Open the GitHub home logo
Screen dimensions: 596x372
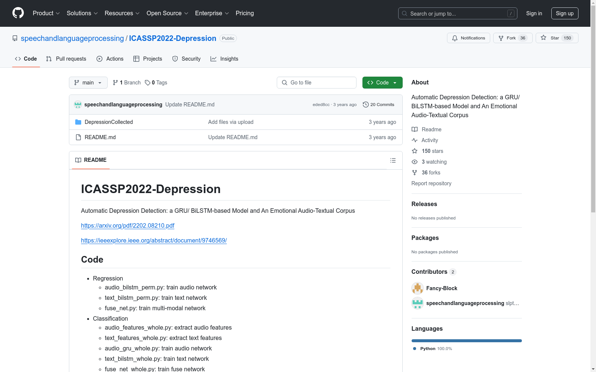point(18,13)
